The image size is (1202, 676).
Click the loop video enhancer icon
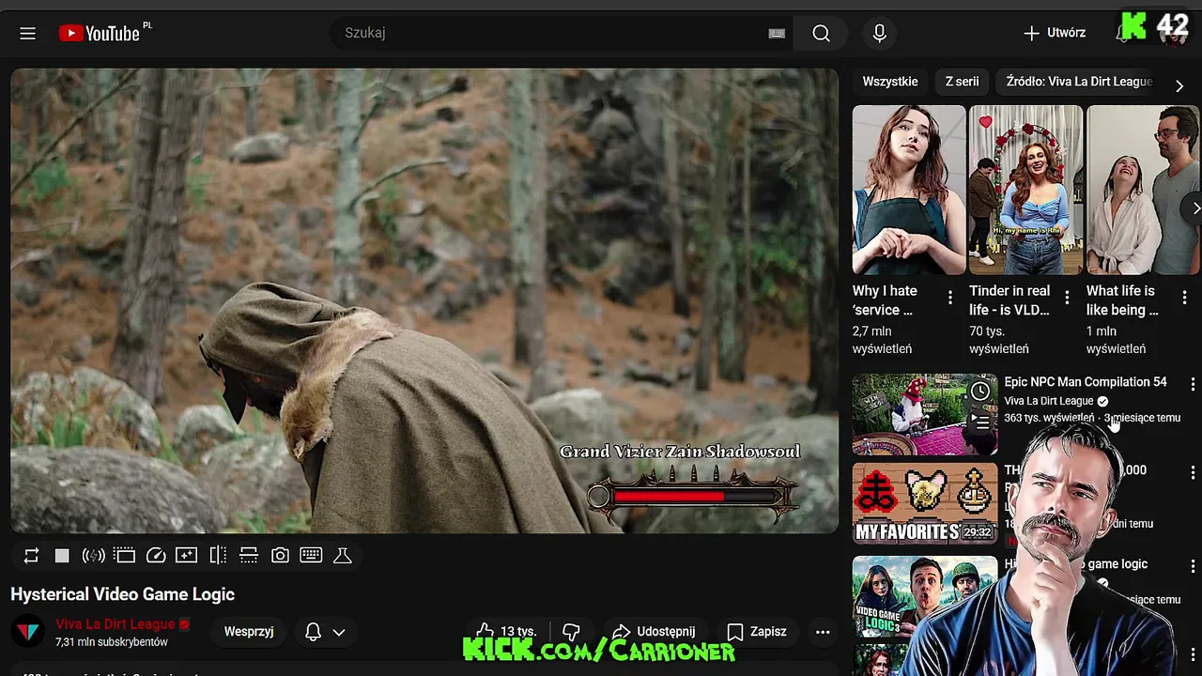31,556
